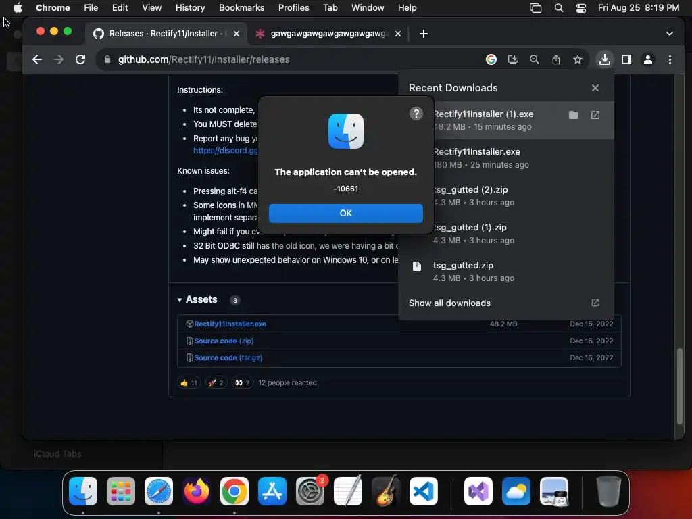
Task: Click the zoom magnifier icon in address bar
Action: (534, 59)
